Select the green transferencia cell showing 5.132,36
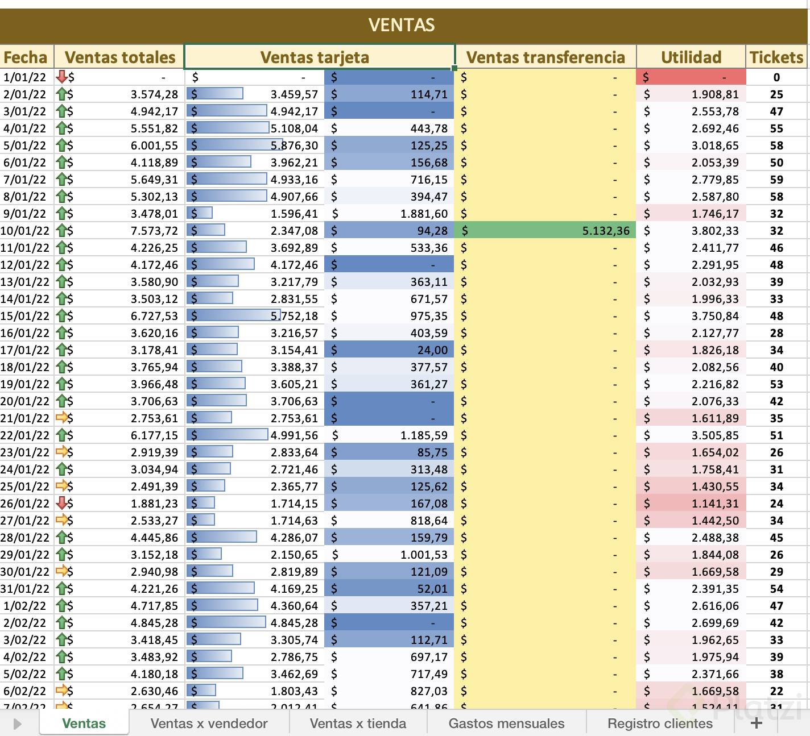 545,230
